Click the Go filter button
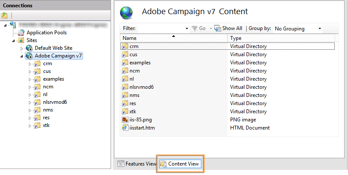This screenshot has width=348, height=175. click(199, 28)
